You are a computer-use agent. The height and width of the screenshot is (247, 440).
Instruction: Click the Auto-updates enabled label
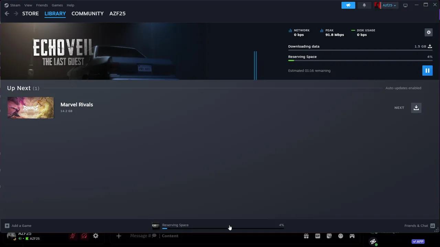(403, 88)
